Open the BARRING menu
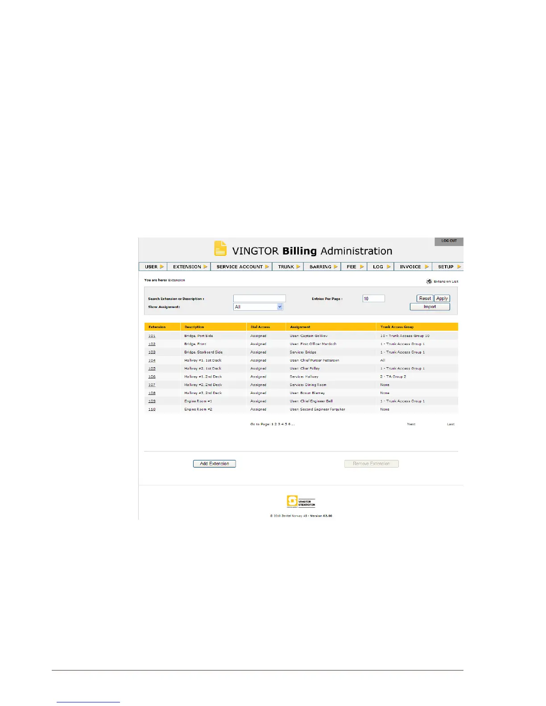546x706 pixels. [323, 267]
